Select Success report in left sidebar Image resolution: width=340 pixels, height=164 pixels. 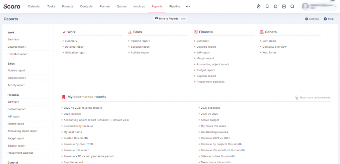point(17,78)
